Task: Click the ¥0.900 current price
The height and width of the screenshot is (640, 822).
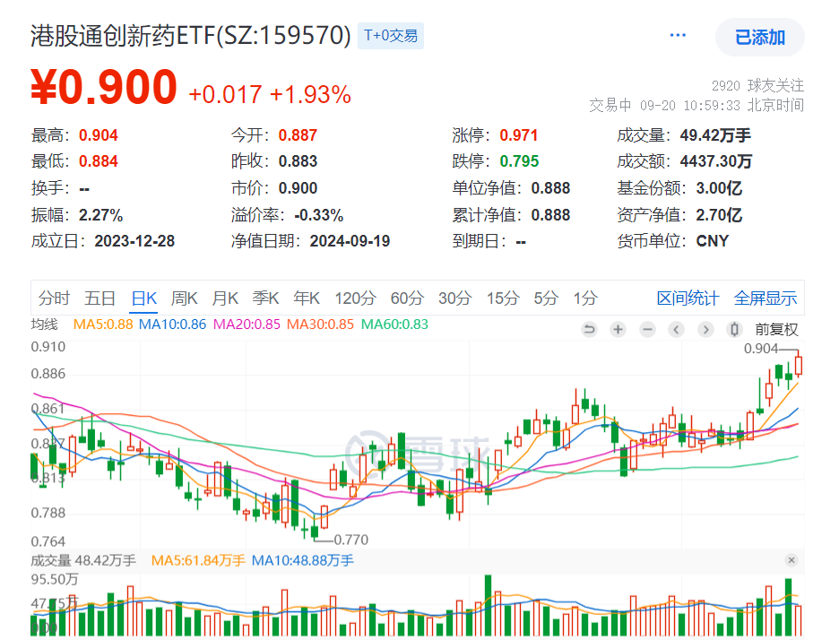Action: (x=104, y=87)
